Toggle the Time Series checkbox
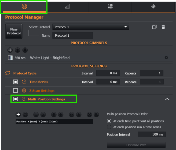Image resolution: width=176 pixels, height=150 pixels. [16, 82]
